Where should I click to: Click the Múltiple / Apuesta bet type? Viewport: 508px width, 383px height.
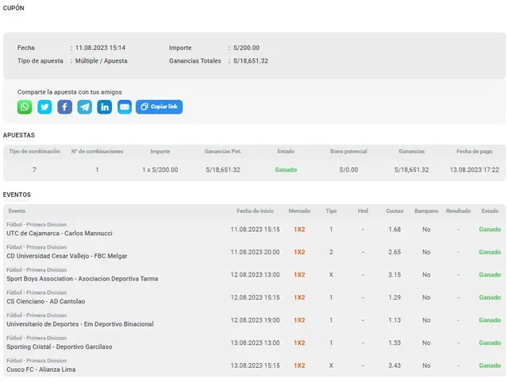click(101, 60)
